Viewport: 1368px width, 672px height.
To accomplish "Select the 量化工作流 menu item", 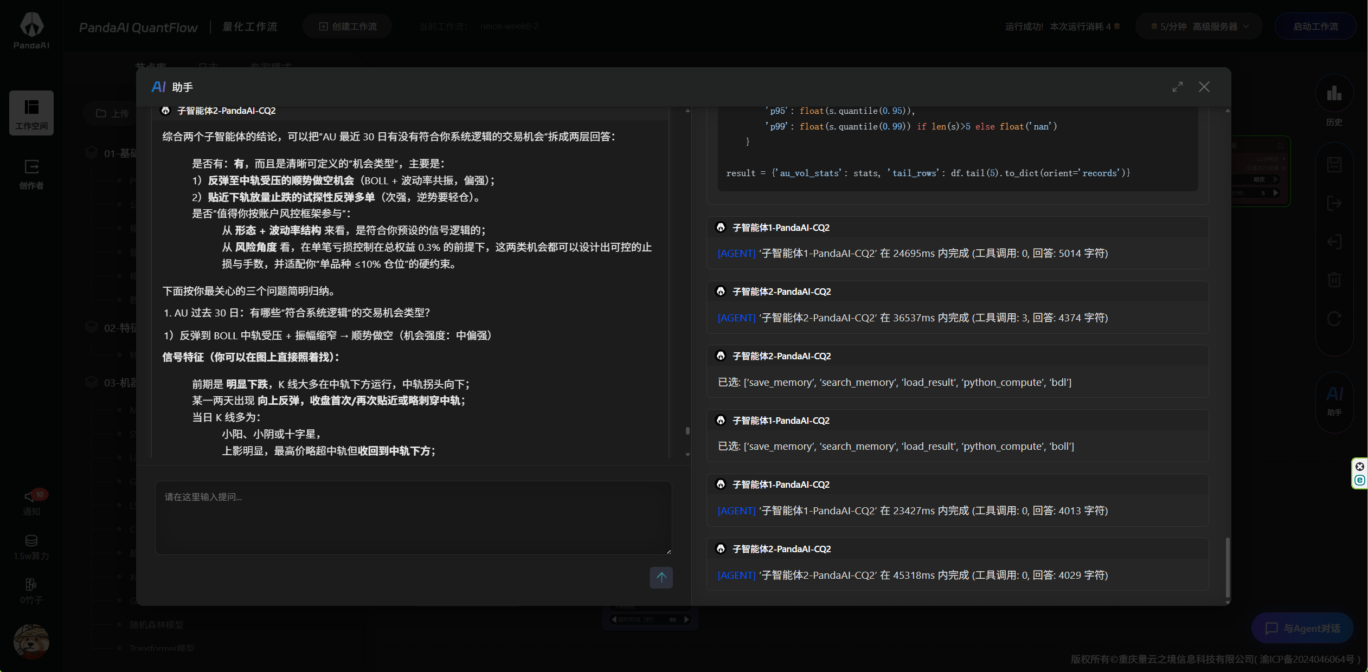I will click(x=249, y=25).
